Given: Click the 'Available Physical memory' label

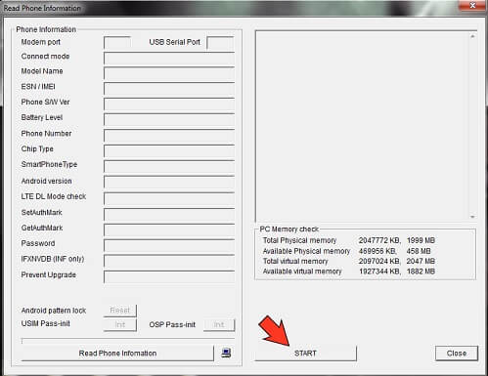Looking at the screenshot, I should [x=306, y=251].
